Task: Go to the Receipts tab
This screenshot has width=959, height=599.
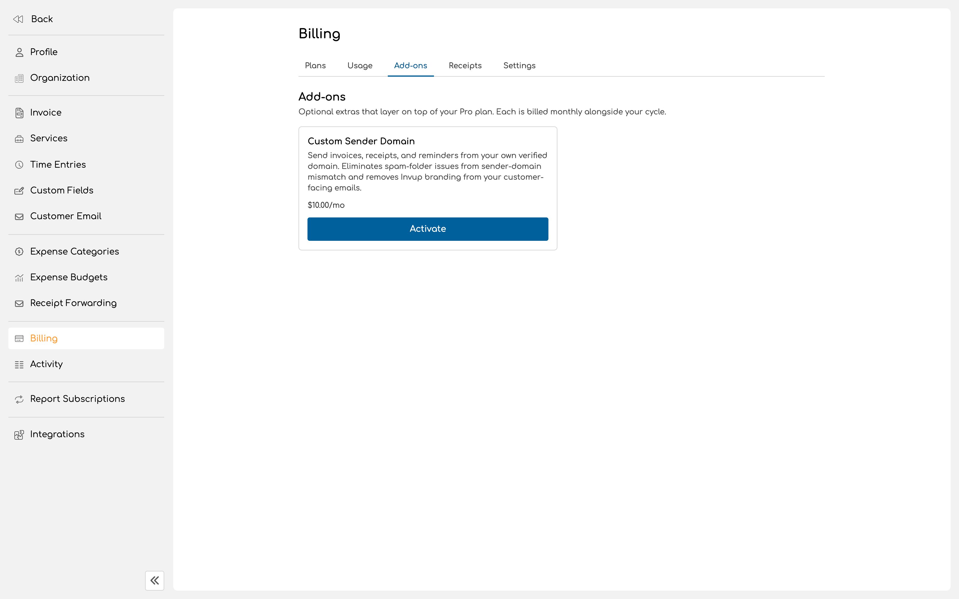Action: 465,66
